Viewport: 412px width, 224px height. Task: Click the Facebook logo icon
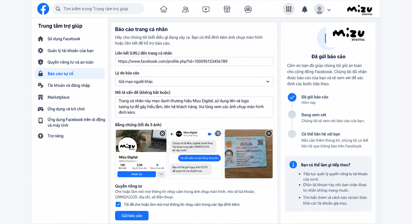click(x=43, y=9)
